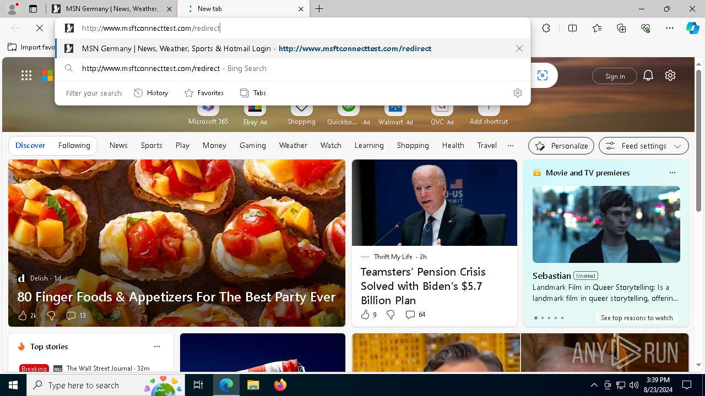
Task: Like the Finger Foods article
Action: pyautogui.click(x=26, y=315)
